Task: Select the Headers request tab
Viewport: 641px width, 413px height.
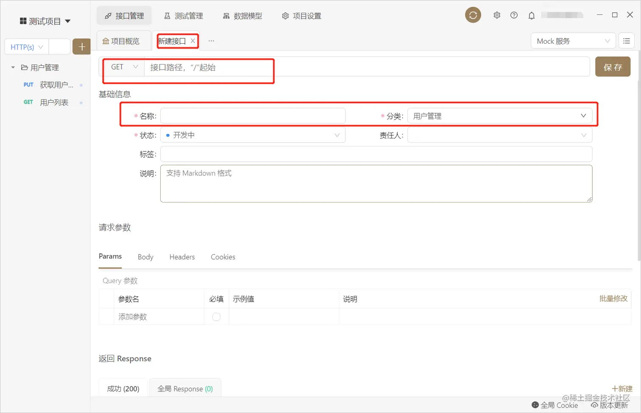Action: 182,257
